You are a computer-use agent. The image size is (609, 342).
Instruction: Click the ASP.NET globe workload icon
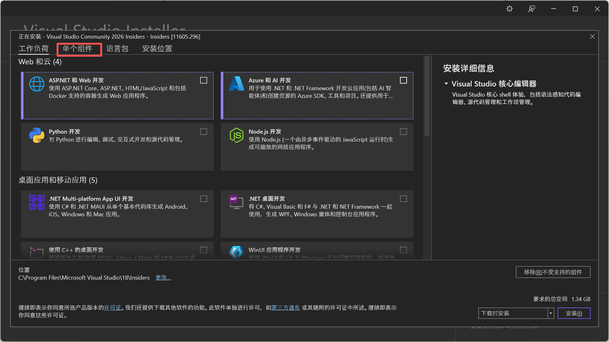[x=37, y=84]
